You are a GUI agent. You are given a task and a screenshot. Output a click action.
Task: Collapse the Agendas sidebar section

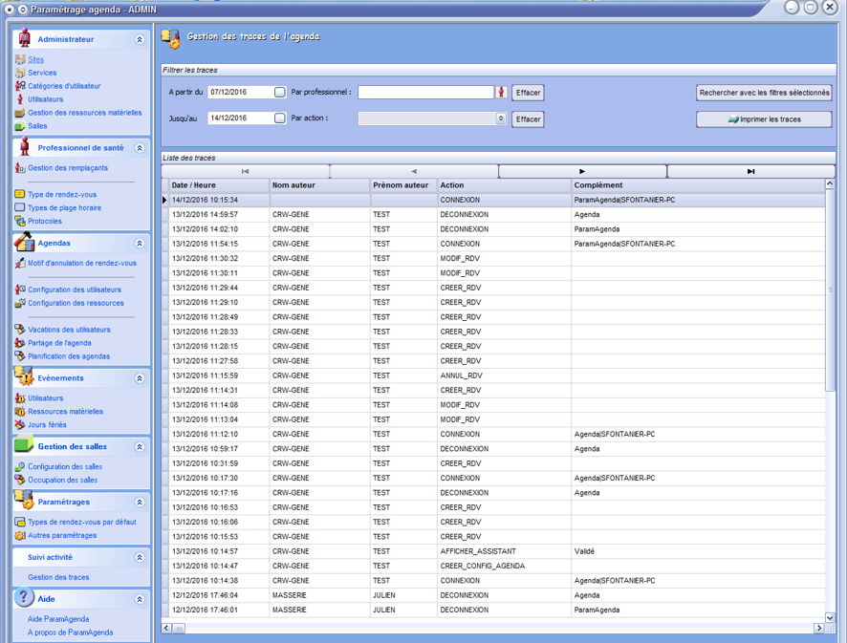click(140, 244)
